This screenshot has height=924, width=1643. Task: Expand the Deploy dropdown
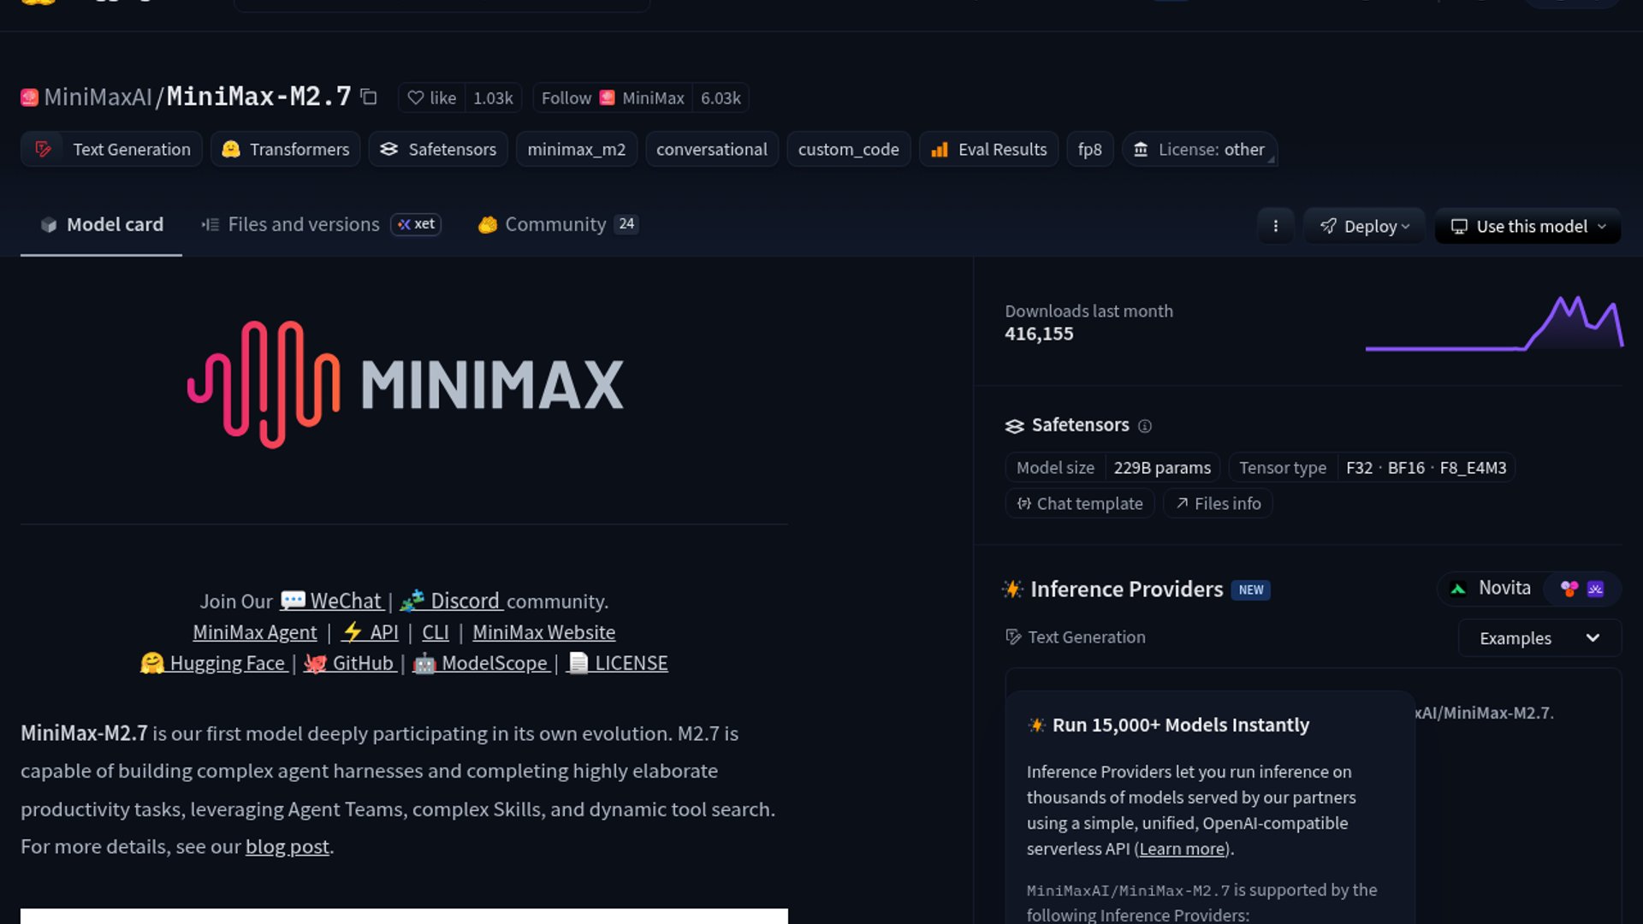pyautogui.click(x=1364, y=227)
